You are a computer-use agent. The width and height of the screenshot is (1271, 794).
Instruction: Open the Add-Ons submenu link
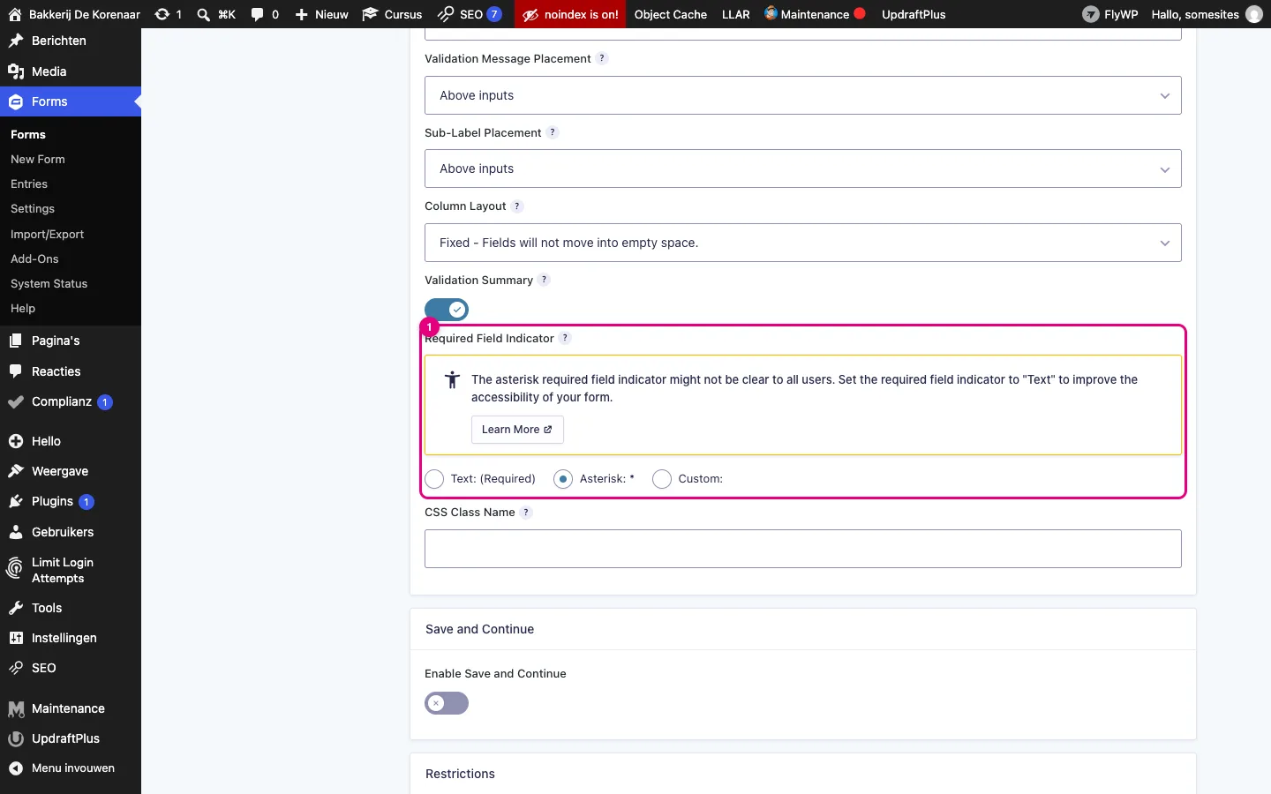34,258
